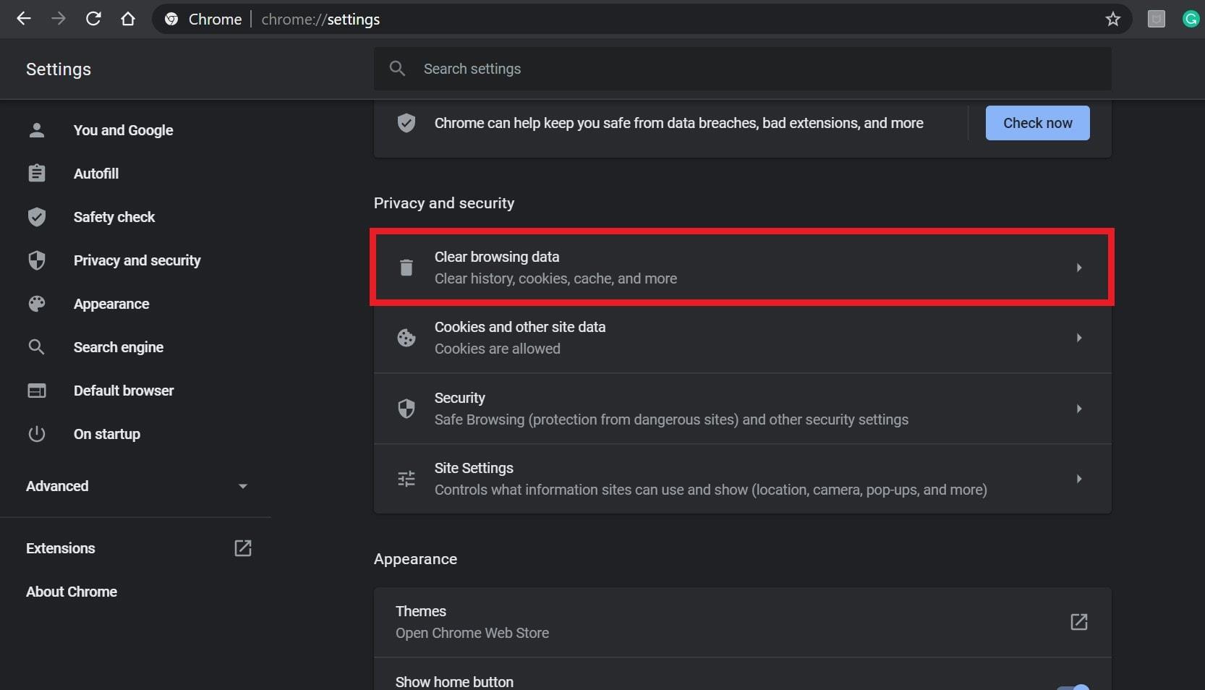The height and width of the screenshot is (690, 1205).
Task: Go to browser home page icon
Action: pyautogui.click(x=128, y=19)
